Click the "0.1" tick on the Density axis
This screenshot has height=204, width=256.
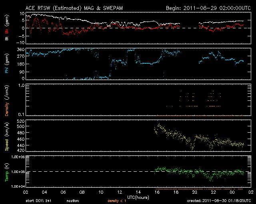[x=21, y=114]
